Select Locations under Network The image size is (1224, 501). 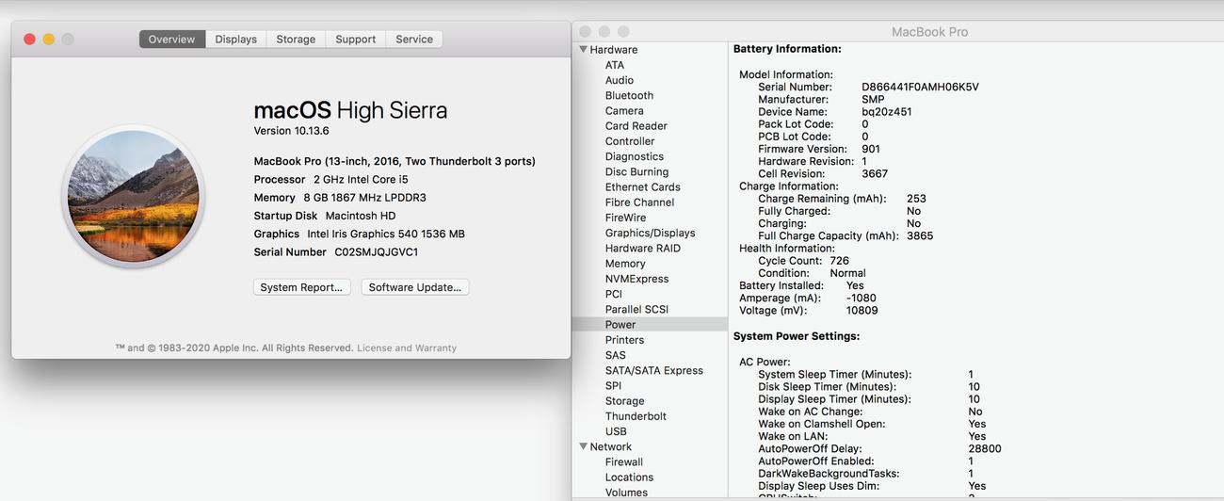tap(630, 477)
